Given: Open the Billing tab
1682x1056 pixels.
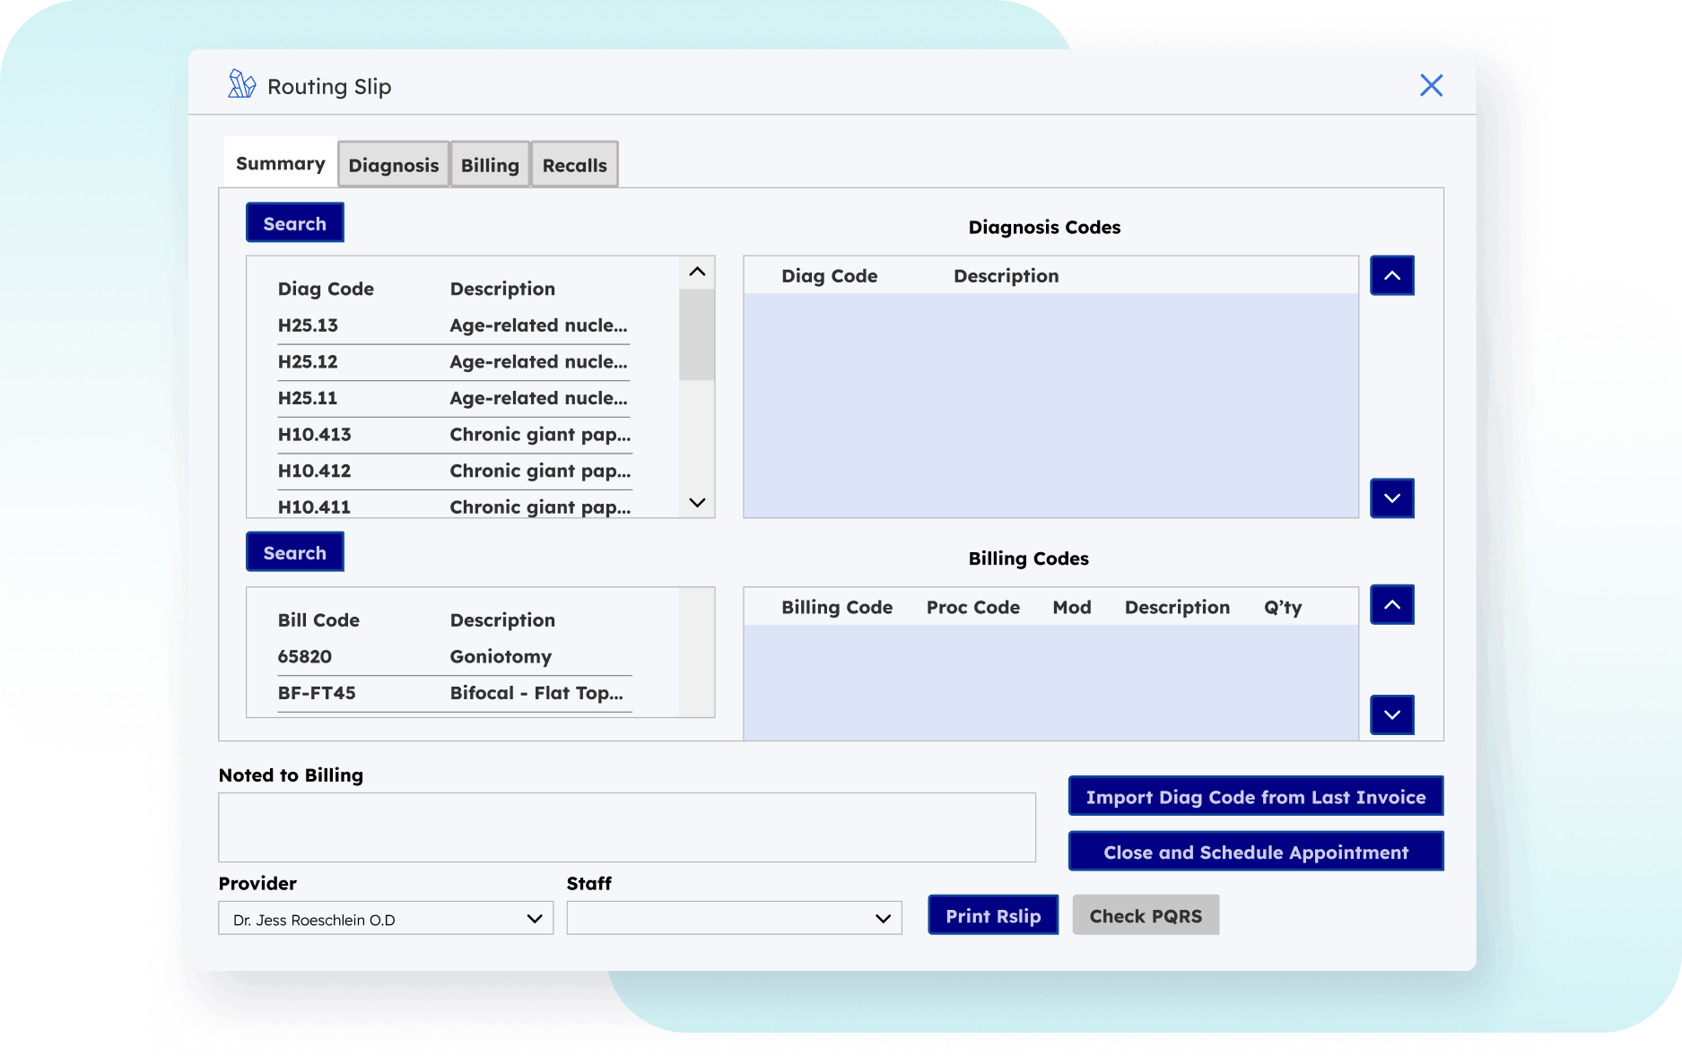Looking at the screenshot, I should coord(490,165).
